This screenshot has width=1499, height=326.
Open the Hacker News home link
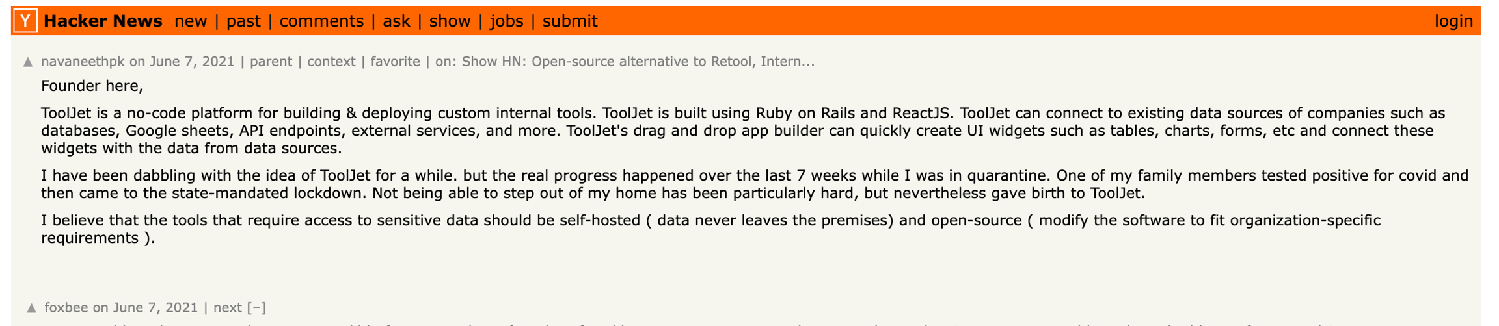pyautogui.click(x=103, y=21)
